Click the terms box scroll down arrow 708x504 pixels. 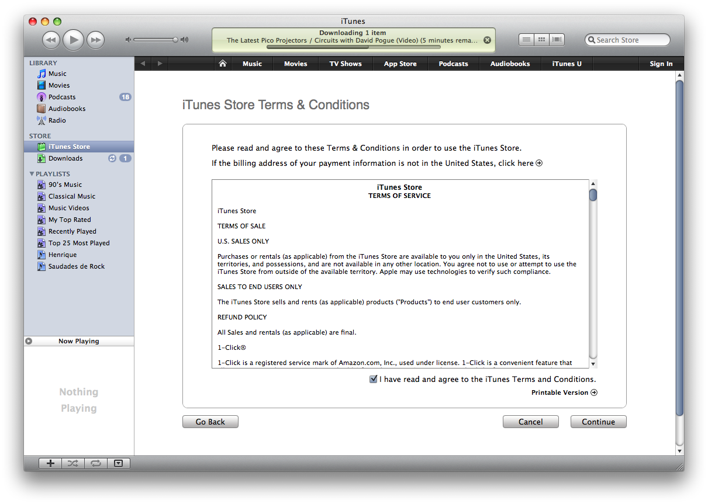(x=593, y=364)
